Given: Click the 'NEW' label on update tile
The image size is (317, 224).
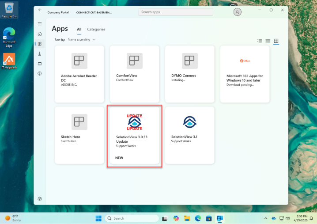Looking at the screenshot, I should [x=119, y=158].
